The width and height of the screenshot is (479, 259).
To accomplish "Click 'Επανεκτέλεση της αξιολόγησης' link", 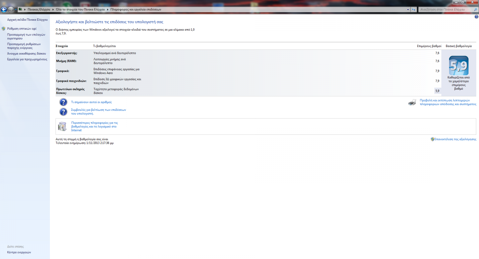I will pos(455,139).
